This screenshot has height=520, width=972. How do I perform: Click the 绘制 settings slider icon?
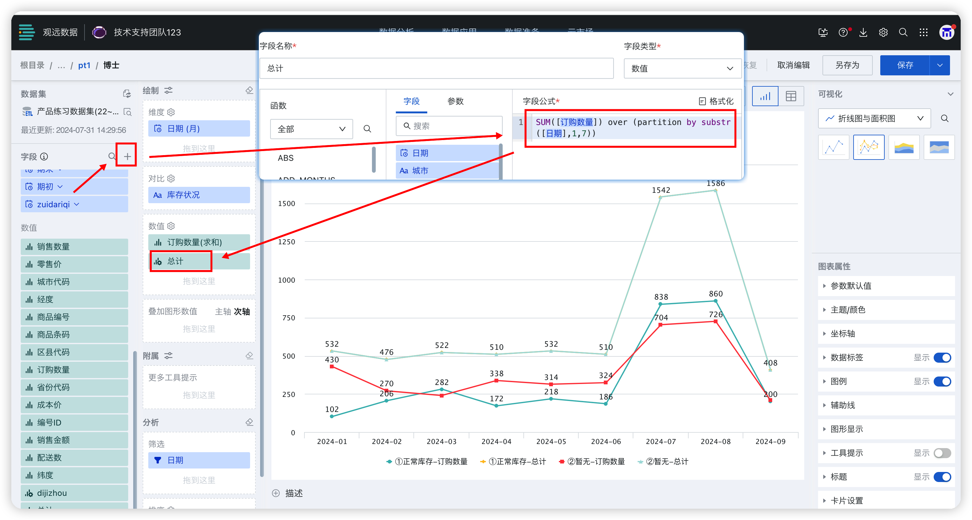pyautogui.click(x=168, y=90)
